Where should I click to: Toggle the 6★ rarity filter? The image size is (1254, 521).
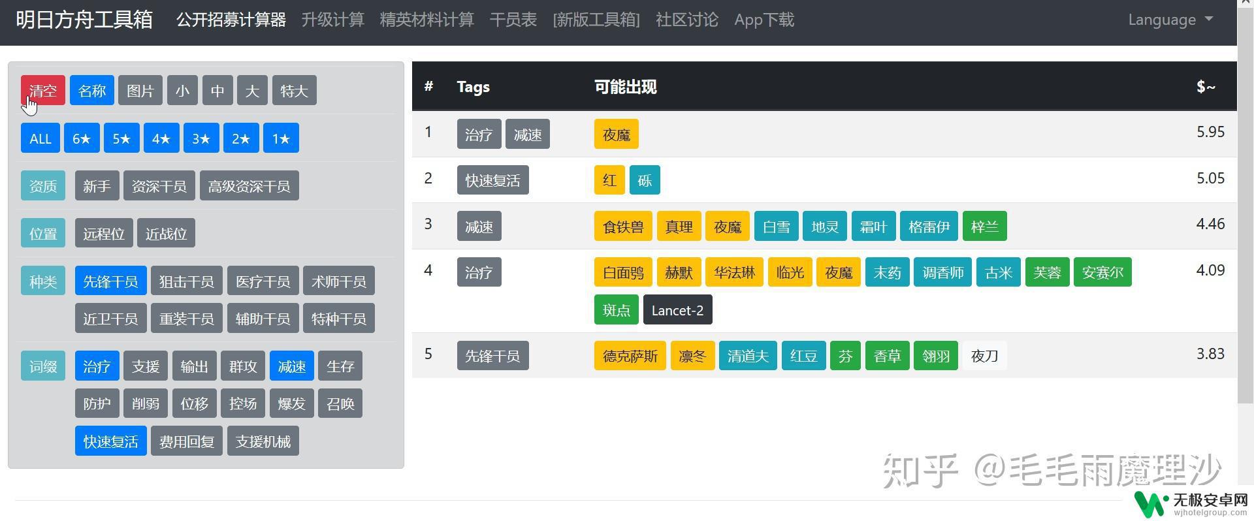(82, 138)
